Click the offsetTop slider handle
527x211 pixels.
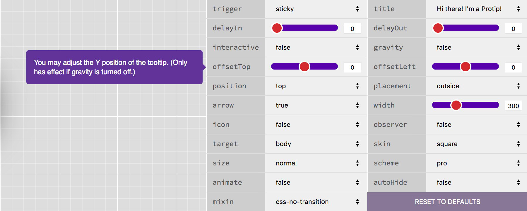pyautogui.click(x=304, y=67)
